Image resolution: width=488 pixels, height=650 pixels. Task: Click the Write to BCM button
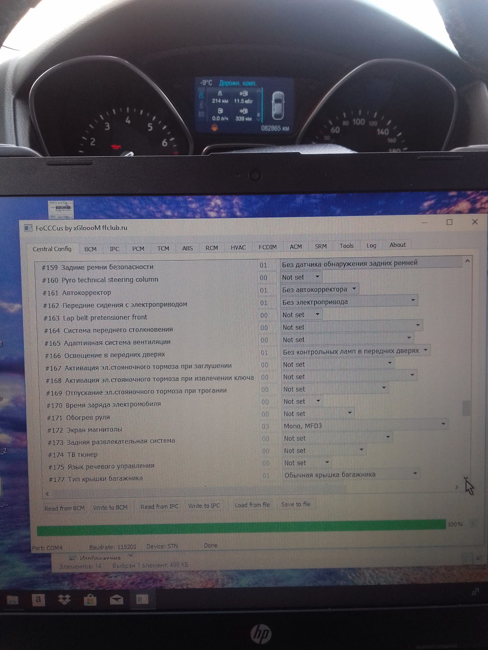click(x=110, y=507)
